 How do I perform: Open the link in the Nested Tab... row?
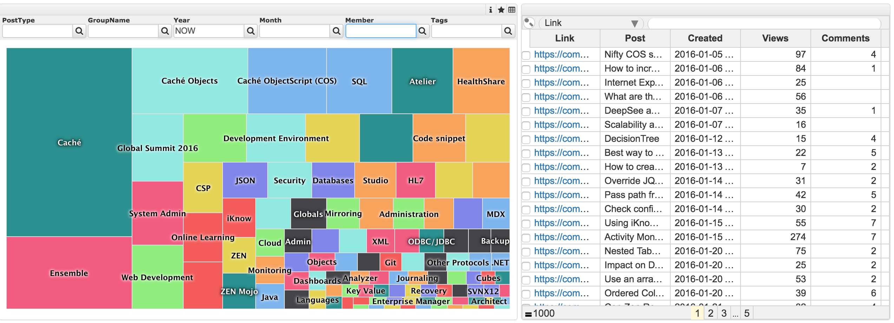click(x=561, y=251)
